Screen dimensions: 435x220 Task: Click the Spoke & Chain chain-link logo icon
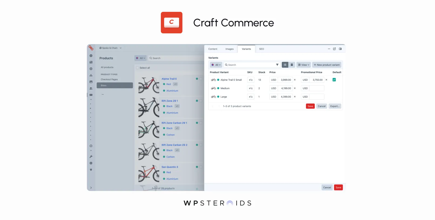tap(91, 48)
